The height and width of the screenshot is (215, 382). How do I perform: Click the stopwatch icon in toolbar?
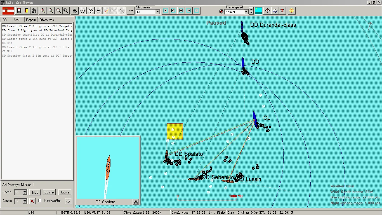pyautogui.click(x=268, y=11)
